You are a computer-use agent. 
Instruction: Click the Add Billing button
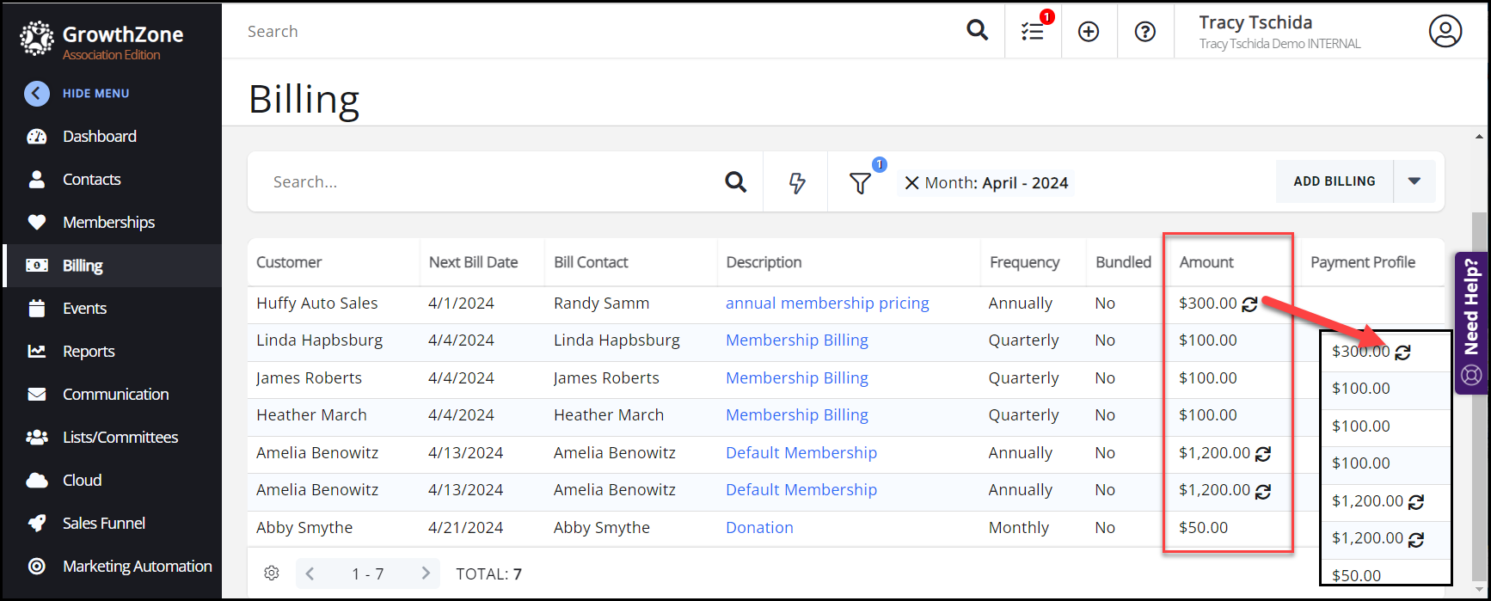click(1334, 181)
